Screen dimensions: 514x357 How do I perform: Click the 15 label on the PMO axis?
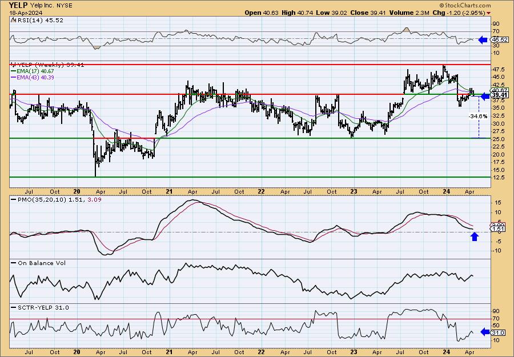click(497, 203)
